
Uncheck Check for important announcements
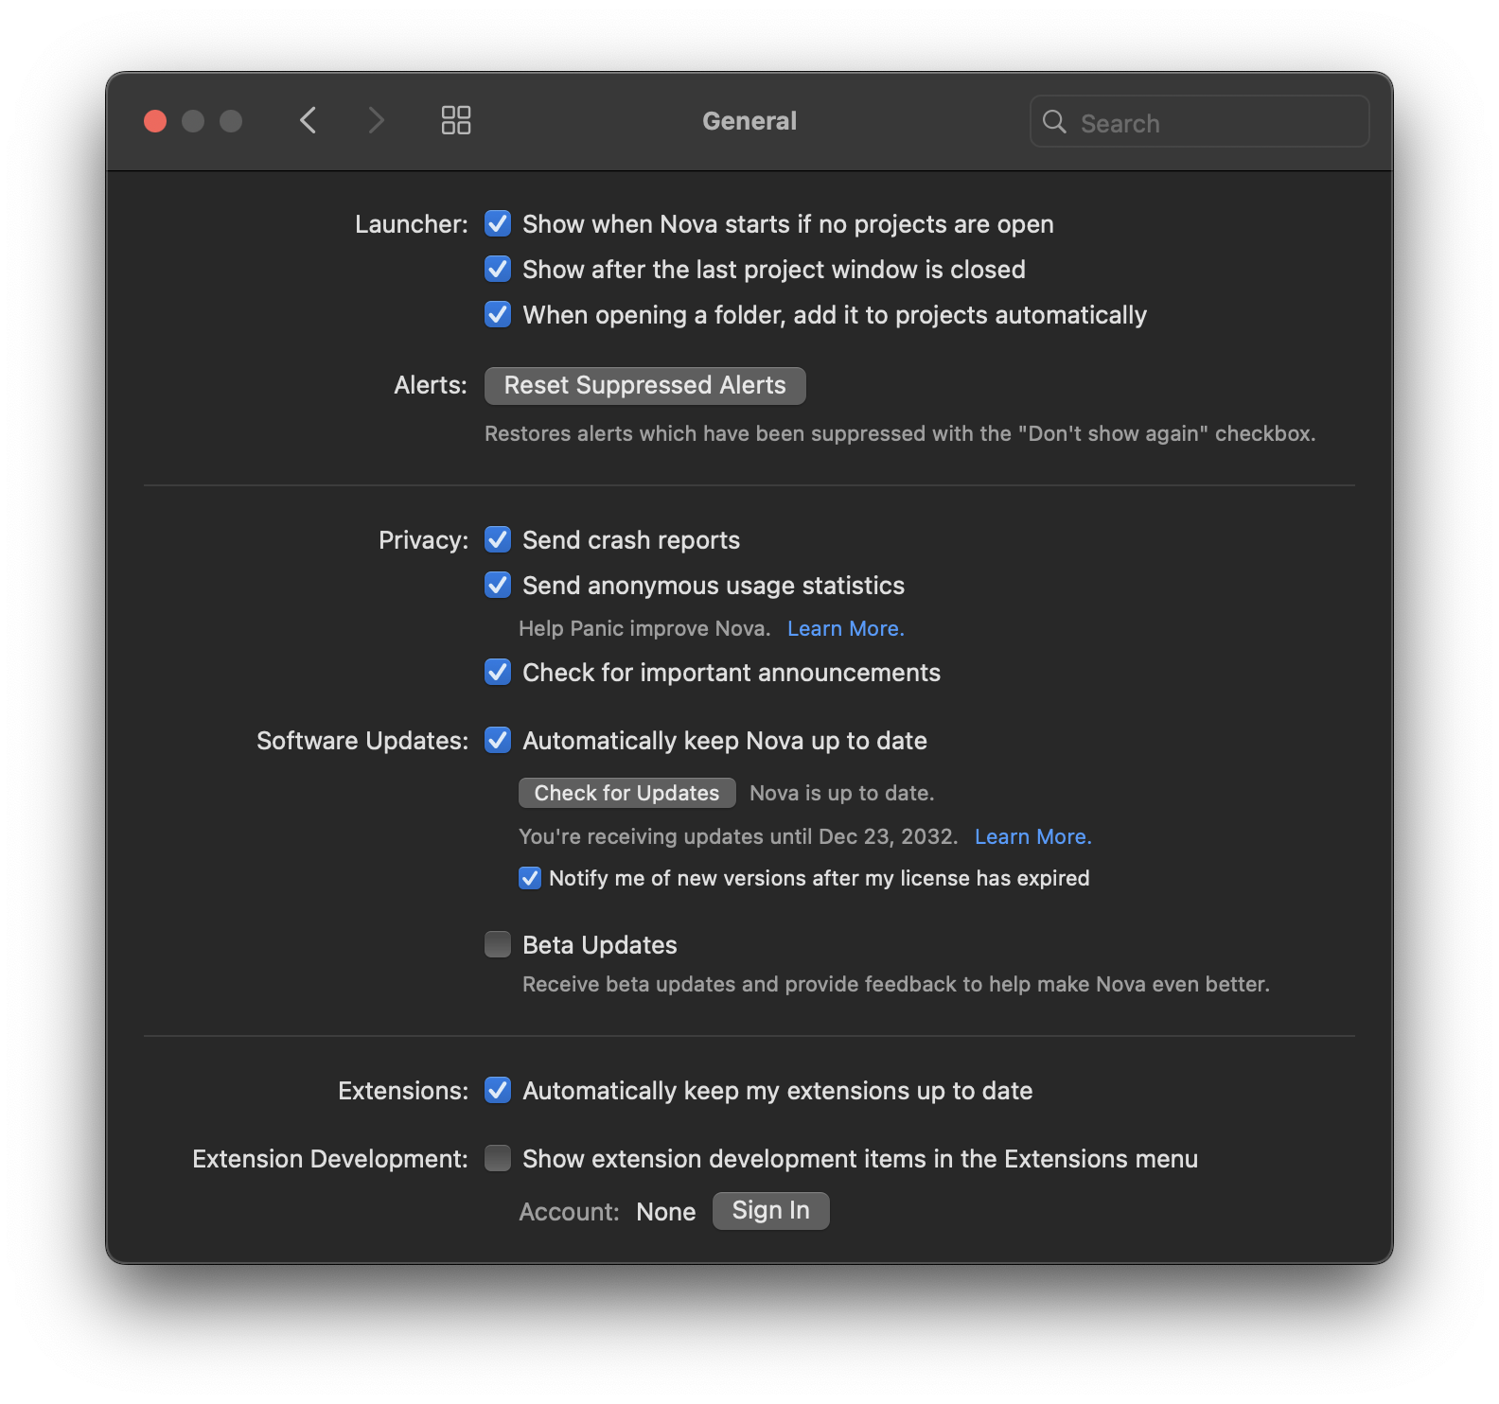pyautogui.click(x=498, y=673)
